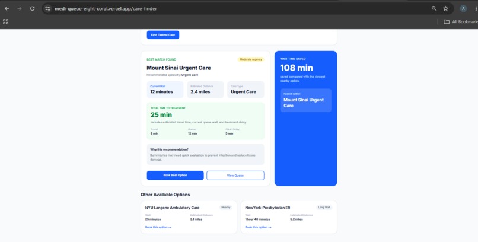Viewport: 478px width, 242px height.
Task: Book the NewYork-Presbyterian ER option
Action: pyautogui.click(x=258, y=227)
